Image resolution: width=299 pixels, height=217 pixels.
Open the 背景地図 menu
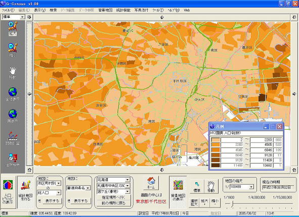click(105, 10)
